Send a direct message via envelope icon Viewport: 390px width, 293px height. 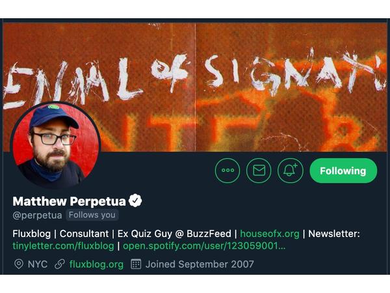[259, 171]
